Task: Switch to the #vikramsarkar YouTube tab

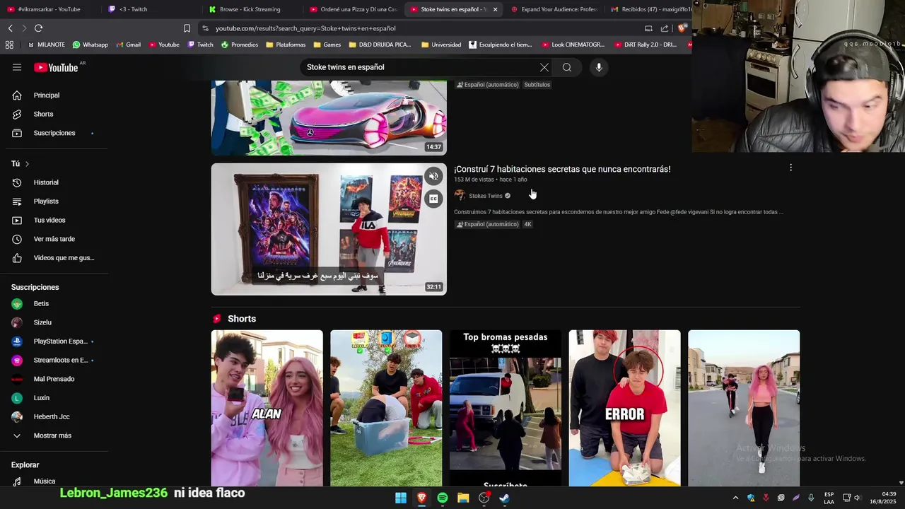Action: pos(49,9)
